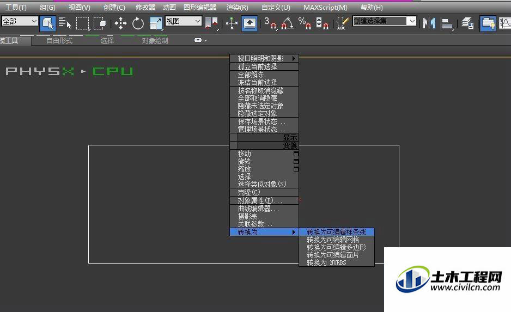Open the 帮助(H) menu

(372, 7)
